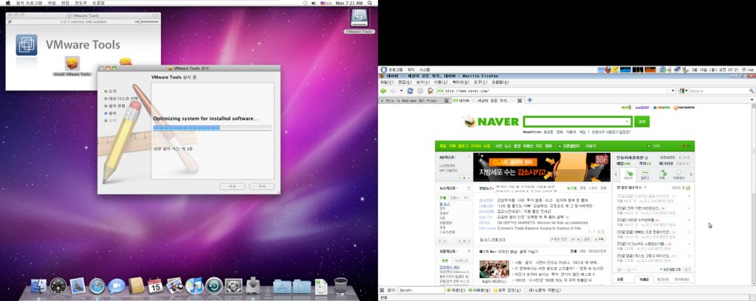Open the GNOME 시스템 menu
Screen dimensions: 756x301
[x=425, y=70]
